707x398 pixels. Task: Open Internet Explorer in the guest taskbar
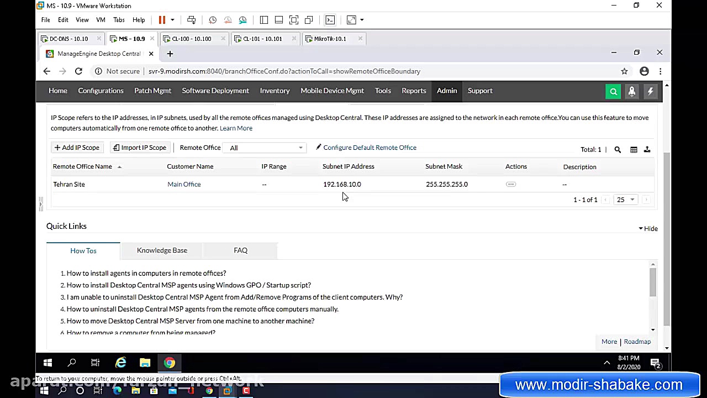pos(120,363)
